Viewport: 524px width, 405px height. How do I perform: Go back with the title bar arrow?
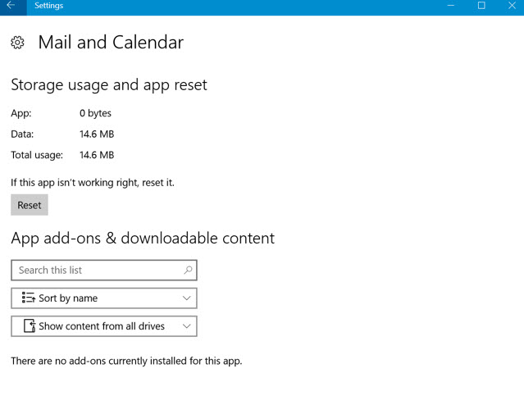11,5
